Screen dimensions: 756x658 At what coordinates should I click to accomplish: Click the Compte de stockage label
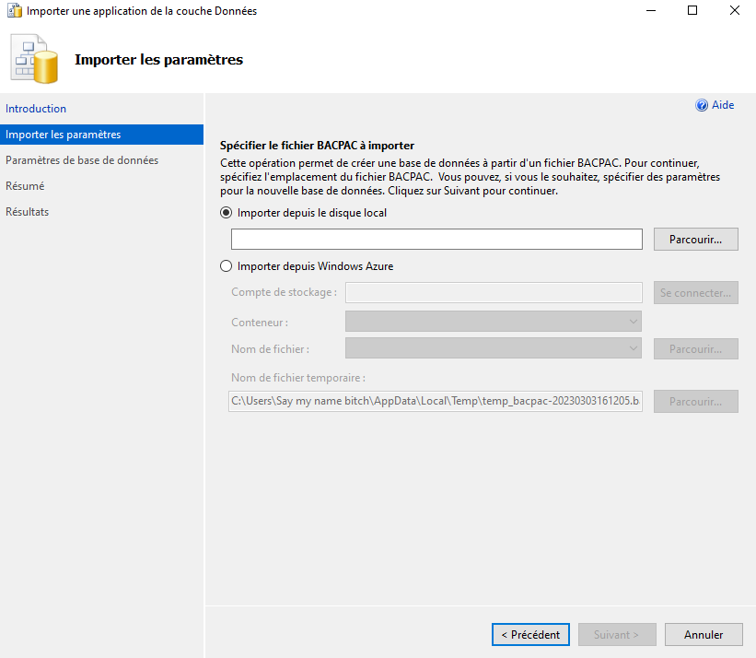pos(284,292)
